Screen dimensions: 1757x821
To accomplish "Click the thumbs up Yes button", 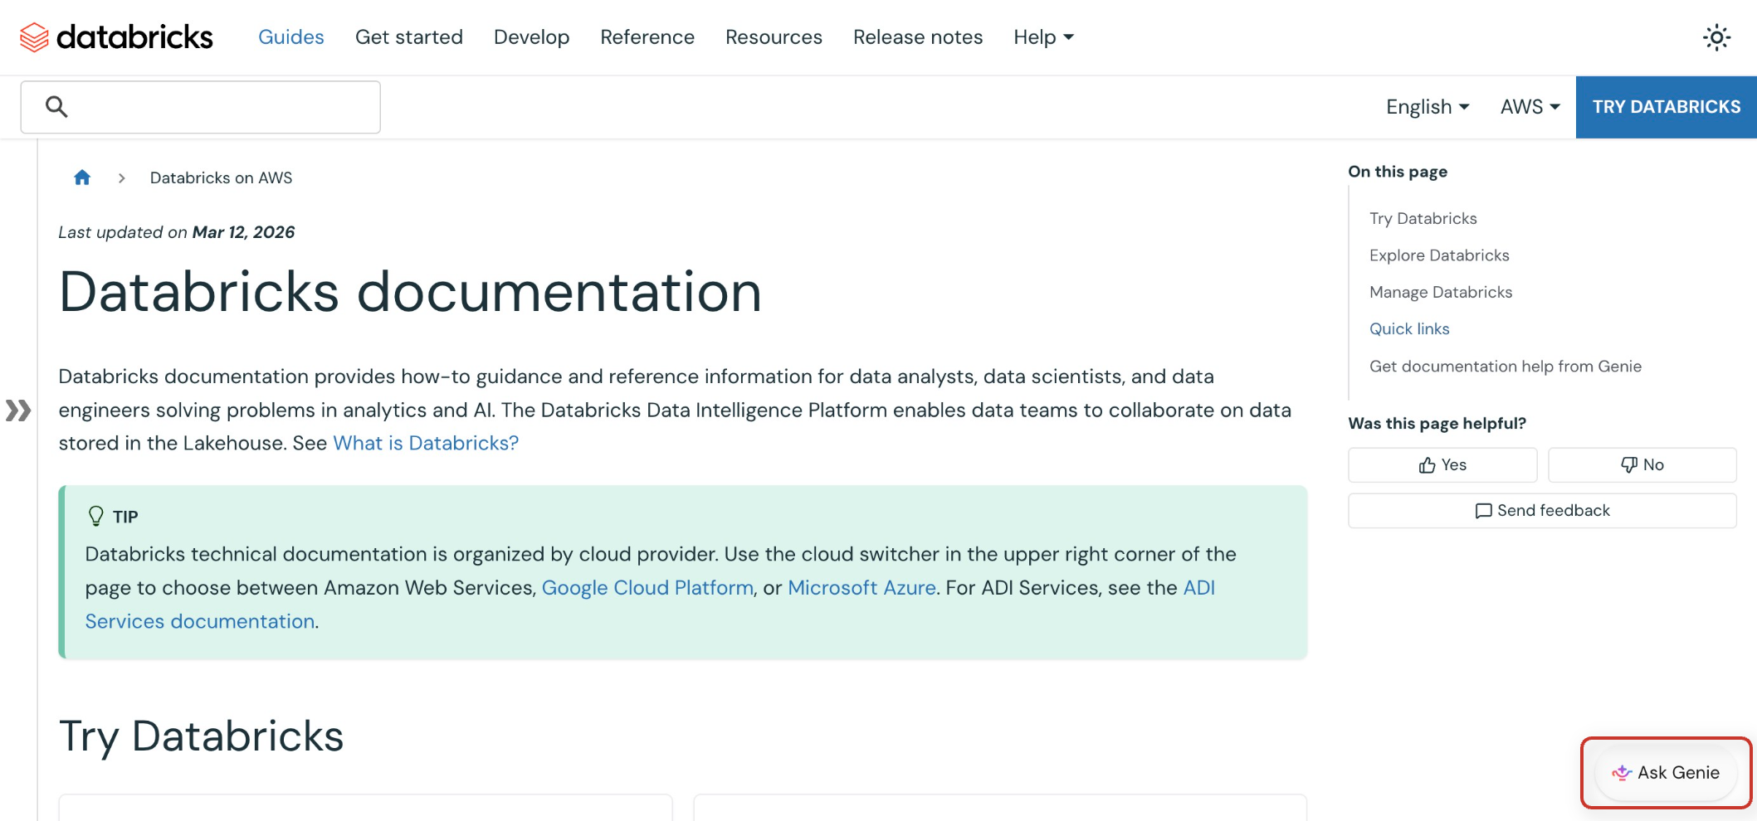I will (1442, 465).
